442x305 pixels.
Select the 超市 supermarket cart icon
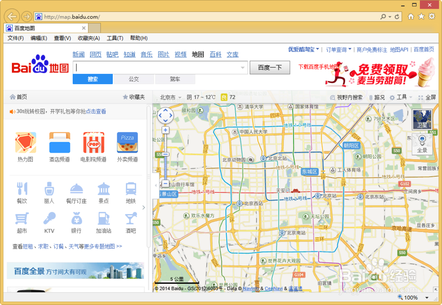coord(22,218)
